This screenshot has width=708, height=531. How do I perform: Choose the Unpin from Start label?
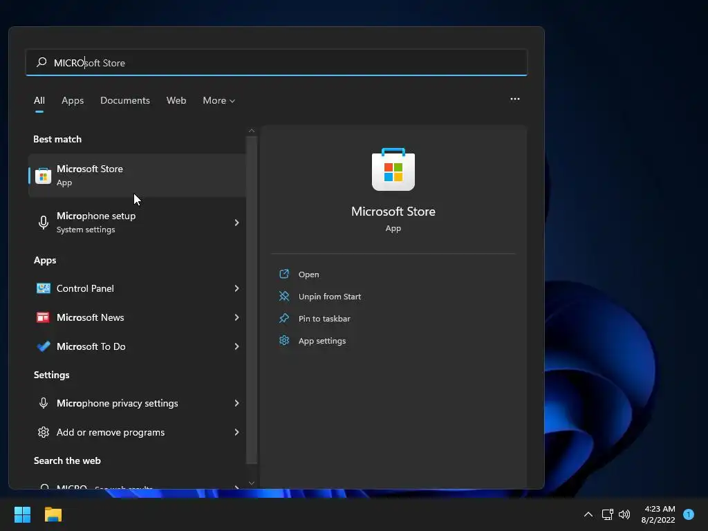(330, 296)
